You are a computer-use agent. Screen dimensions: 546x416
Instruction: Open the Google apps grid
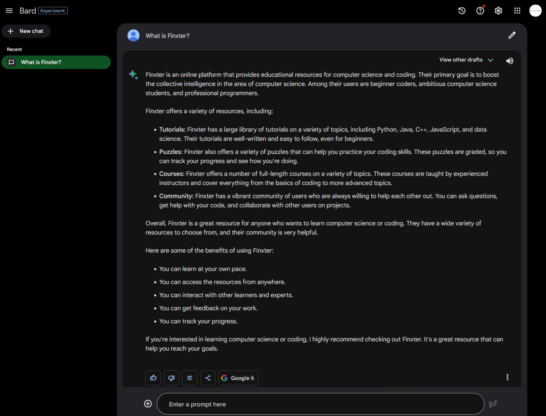(x=517, y=11)
